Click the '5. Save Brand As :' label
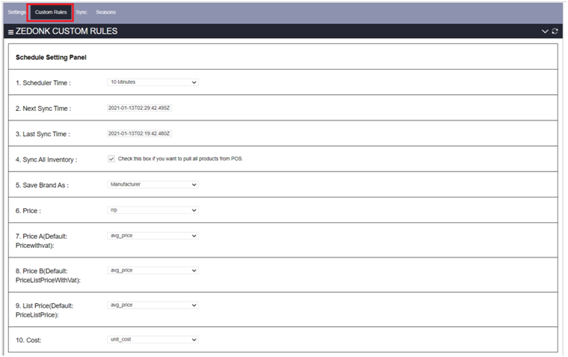The width and height of the screenshot is (568, 357). pyautogui.click(x=42, y=185)
